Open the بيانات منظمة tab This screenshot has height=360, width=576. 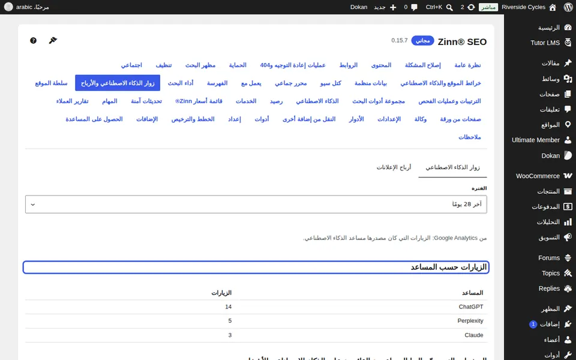point(371,83)
